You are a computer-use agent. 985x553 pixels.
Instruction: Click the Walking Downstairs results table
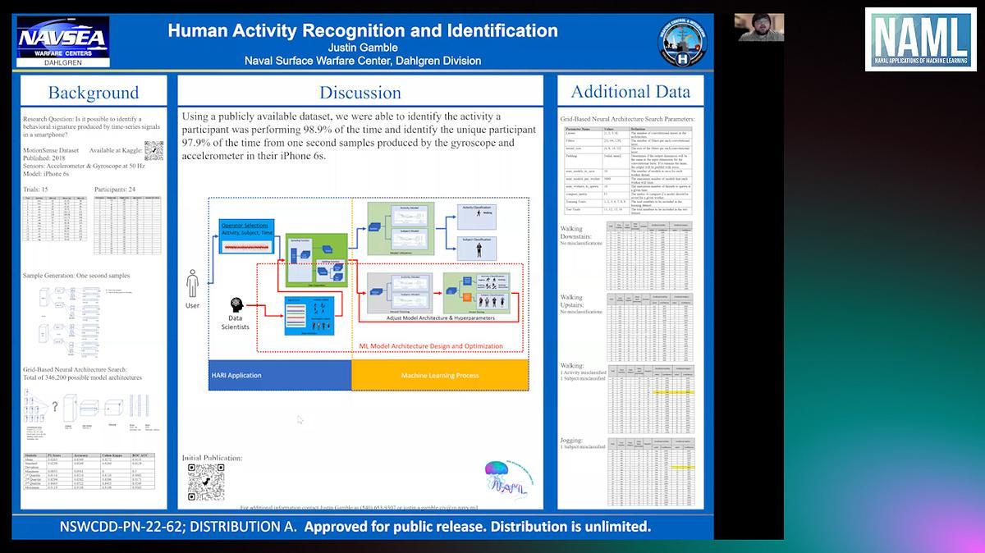pos(649,256)
